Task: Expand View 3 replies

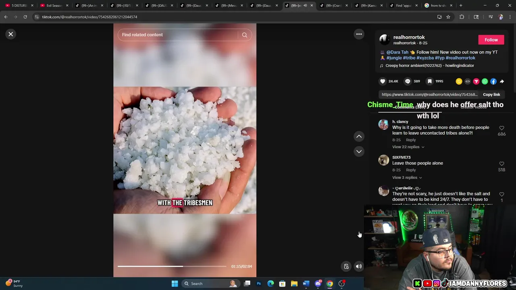Action: click(407, 178)
